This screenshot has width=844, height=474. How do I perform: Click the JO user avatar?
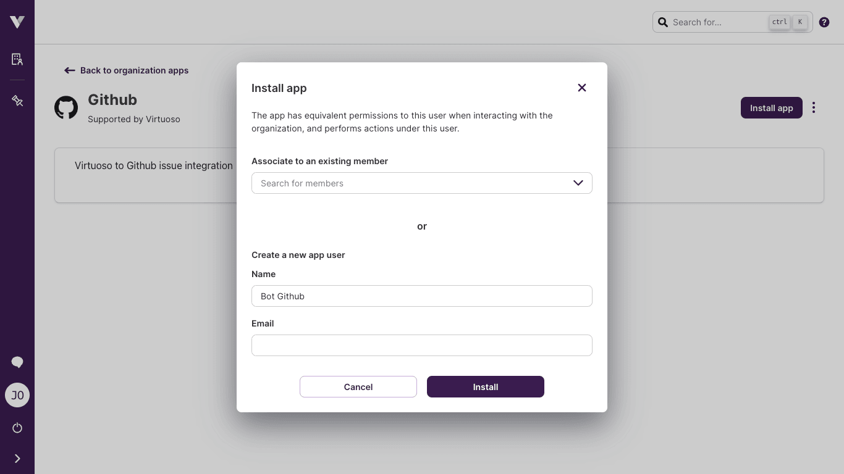point(17,395)
